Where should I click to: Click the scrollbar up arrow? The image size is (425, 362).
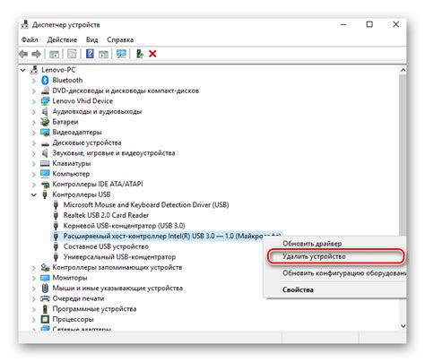coord(403,70)
